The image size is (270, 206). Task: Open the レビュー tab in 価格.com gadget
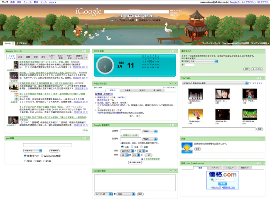pyautogui.click(x=230, y=167)
